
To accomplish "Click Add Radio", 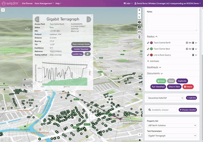I will 153,61.
